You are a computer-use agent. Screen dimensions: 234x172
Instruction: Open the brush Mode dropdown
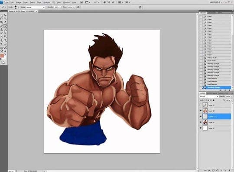(x=36, y=7)
